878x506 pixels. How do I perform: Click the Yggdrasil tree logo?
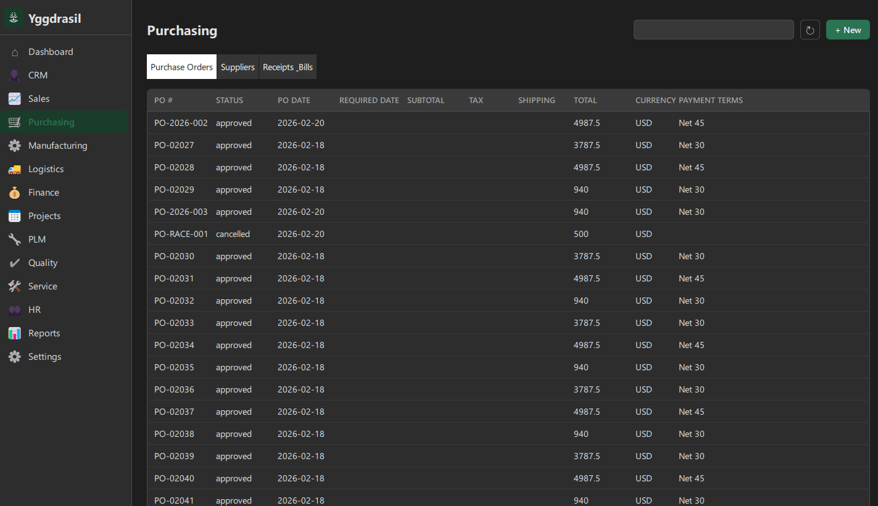[x=13, y=17]
